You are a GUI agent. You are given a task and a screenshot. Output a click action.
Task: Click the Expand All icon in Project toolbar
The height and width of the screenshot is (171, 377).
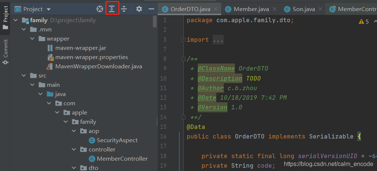112,9
